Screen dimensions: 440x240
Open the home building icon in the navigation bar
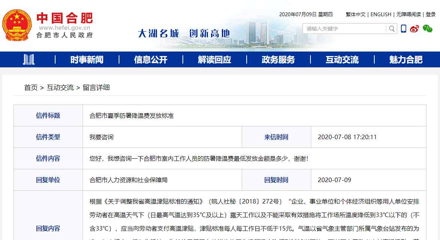point(29,59)
